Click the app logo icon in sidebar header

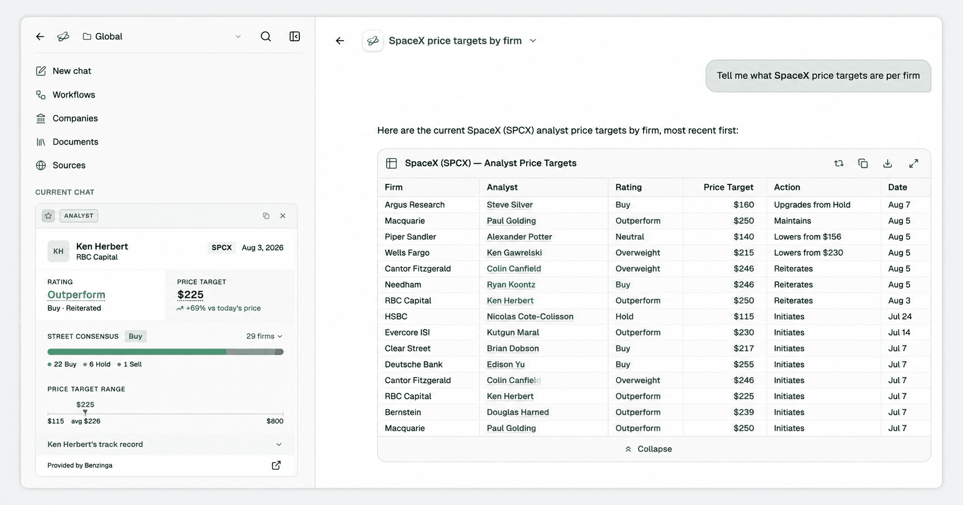click(63, 37)
